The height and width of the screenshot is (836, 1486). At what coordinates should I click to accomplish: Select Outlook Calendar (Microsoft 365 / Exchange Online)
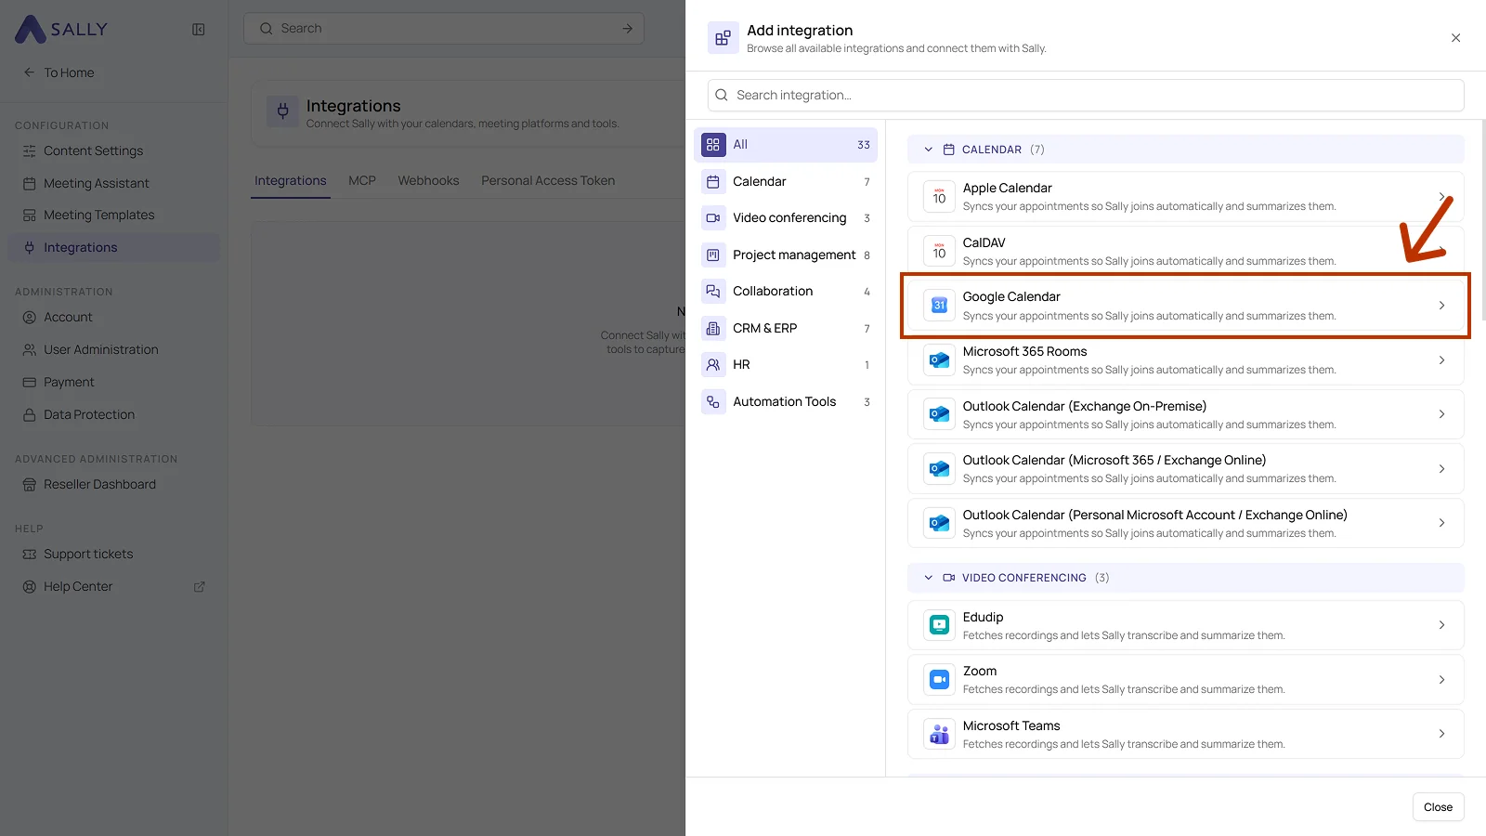[1186, 468]
